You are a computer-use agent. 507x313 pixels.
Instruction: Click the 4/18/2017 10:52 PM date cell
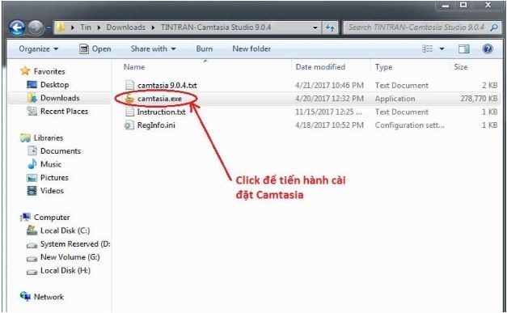[329, 125]
